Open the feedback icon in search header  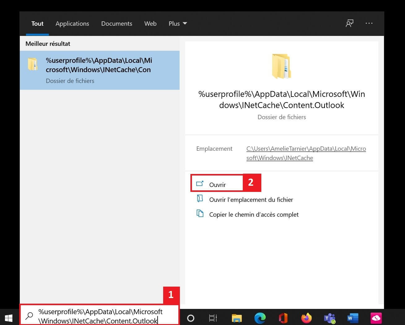350,24
